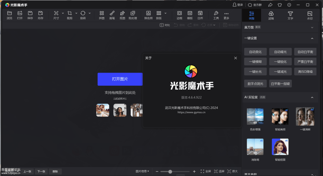Open the 拼图 collage tool
323x176 pixels.
[x=102, y=15]
